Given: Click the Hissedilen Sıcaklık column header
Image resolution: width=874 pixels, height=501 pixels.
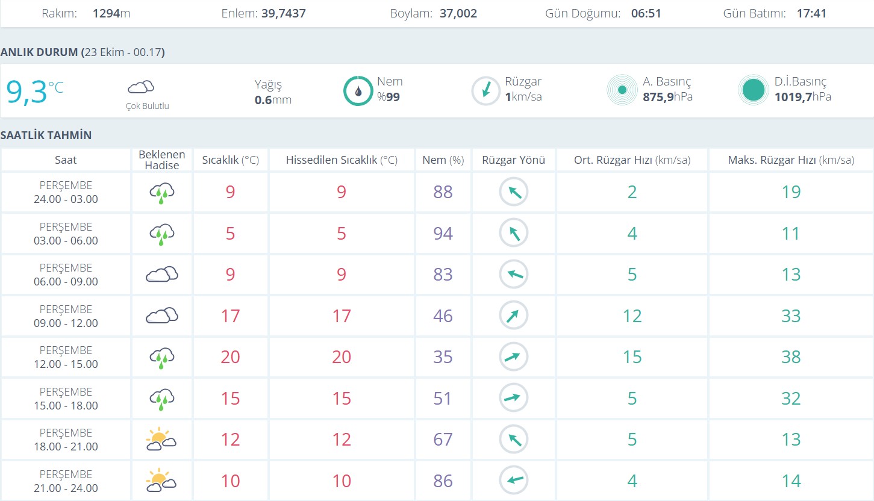Looking at the screenshot, I should 342,160.
